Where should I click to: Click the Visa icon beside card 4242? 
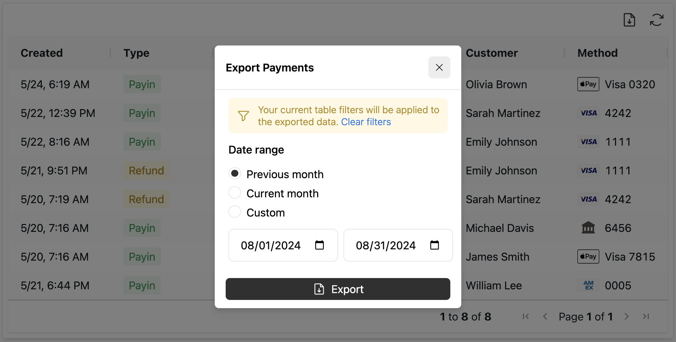coord(588,113)
